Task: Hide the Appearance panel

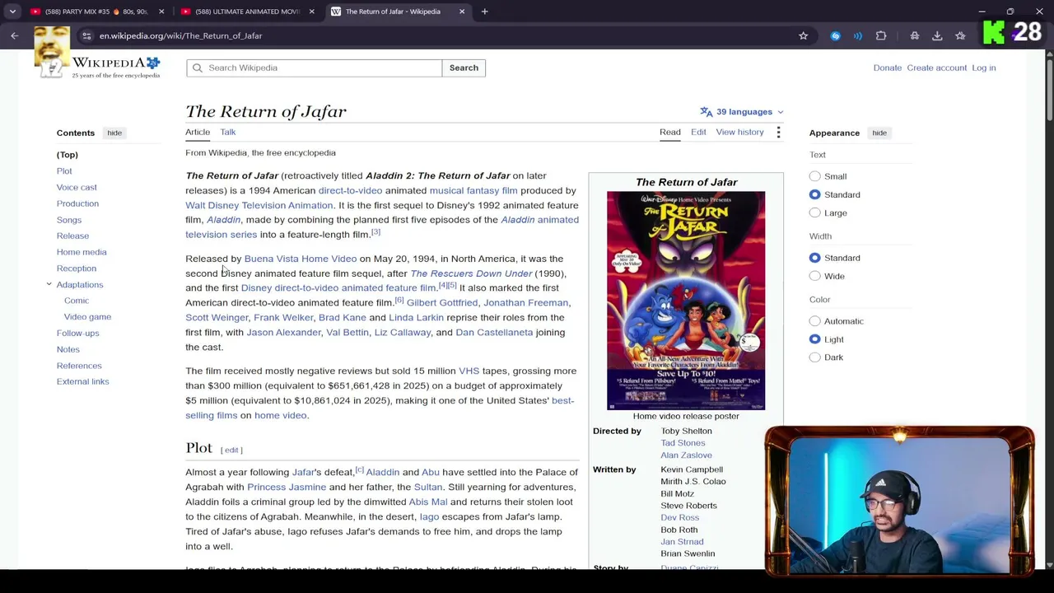Action: 879,133
